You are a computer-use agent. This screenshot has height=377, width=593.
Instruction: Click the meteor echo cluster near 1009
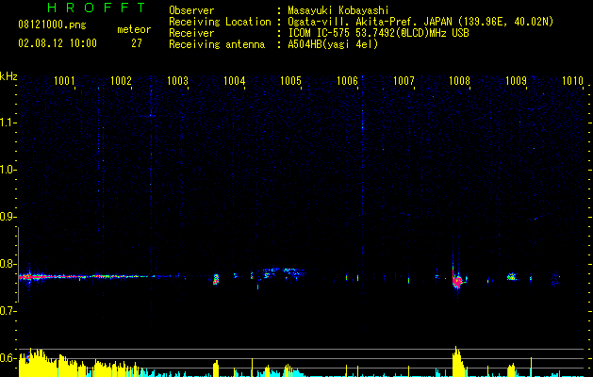tap(512, 277)
